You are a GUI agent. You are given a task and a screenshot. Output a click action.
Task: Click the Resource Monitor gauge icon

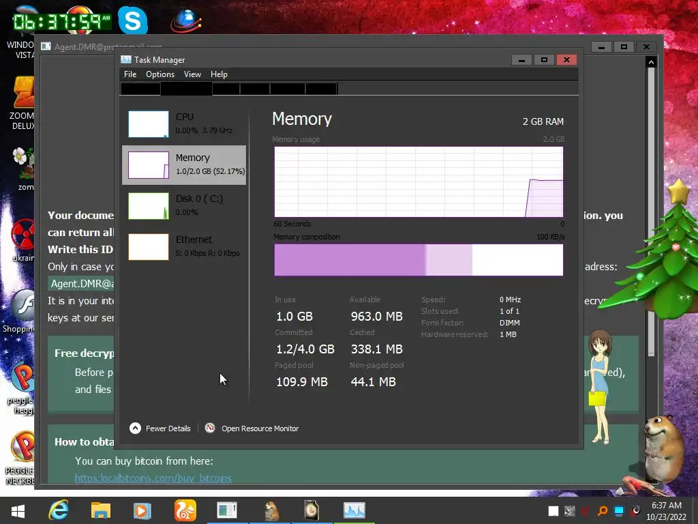(x=210, y=428)
